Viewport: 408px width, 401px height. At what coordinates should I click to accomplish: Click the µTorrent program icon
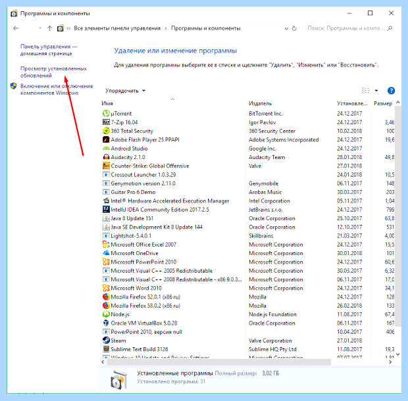(106, 114)
